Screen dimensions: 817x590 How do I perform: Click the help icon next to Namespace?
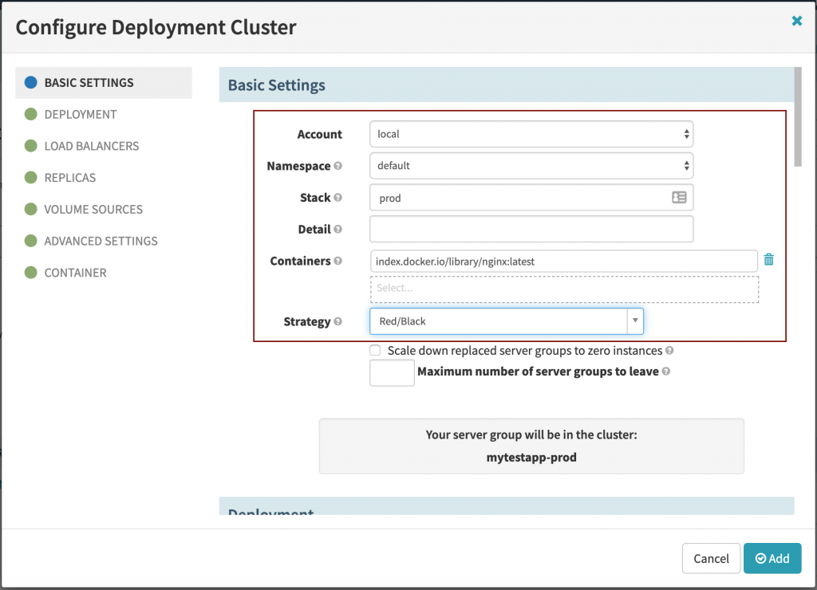338,166
